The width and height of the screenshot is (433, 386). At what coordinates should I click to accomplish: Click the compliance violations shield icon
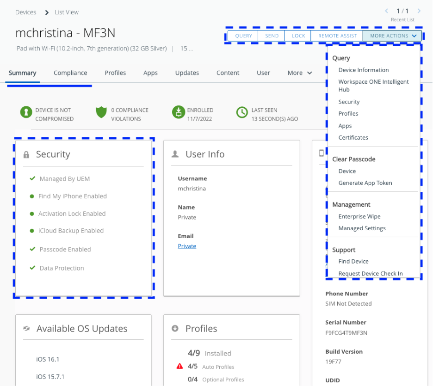pos(101,112)
